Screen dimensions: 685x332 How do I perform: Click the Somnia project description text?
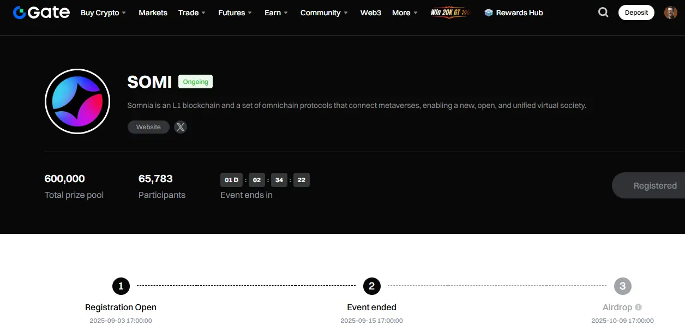[357, 105]
